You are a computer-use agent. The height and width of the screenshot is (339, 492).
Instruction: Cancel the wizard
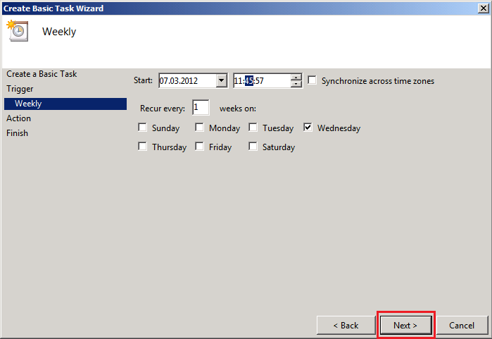[462, 326]
